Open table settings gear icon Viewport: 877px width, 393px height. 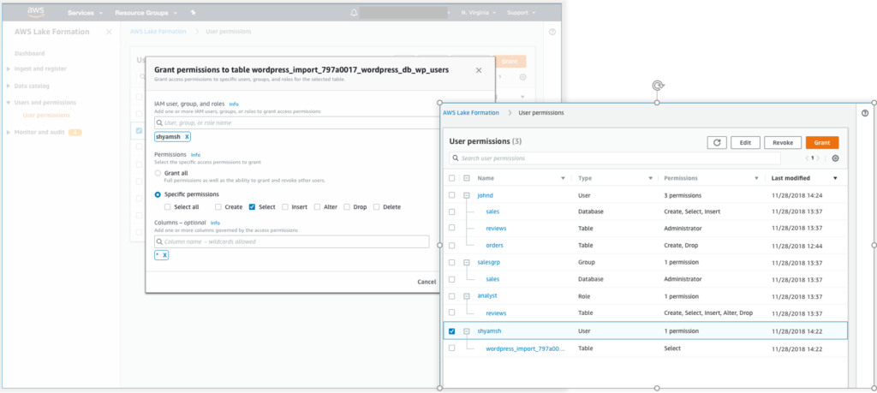pos(836,158)
